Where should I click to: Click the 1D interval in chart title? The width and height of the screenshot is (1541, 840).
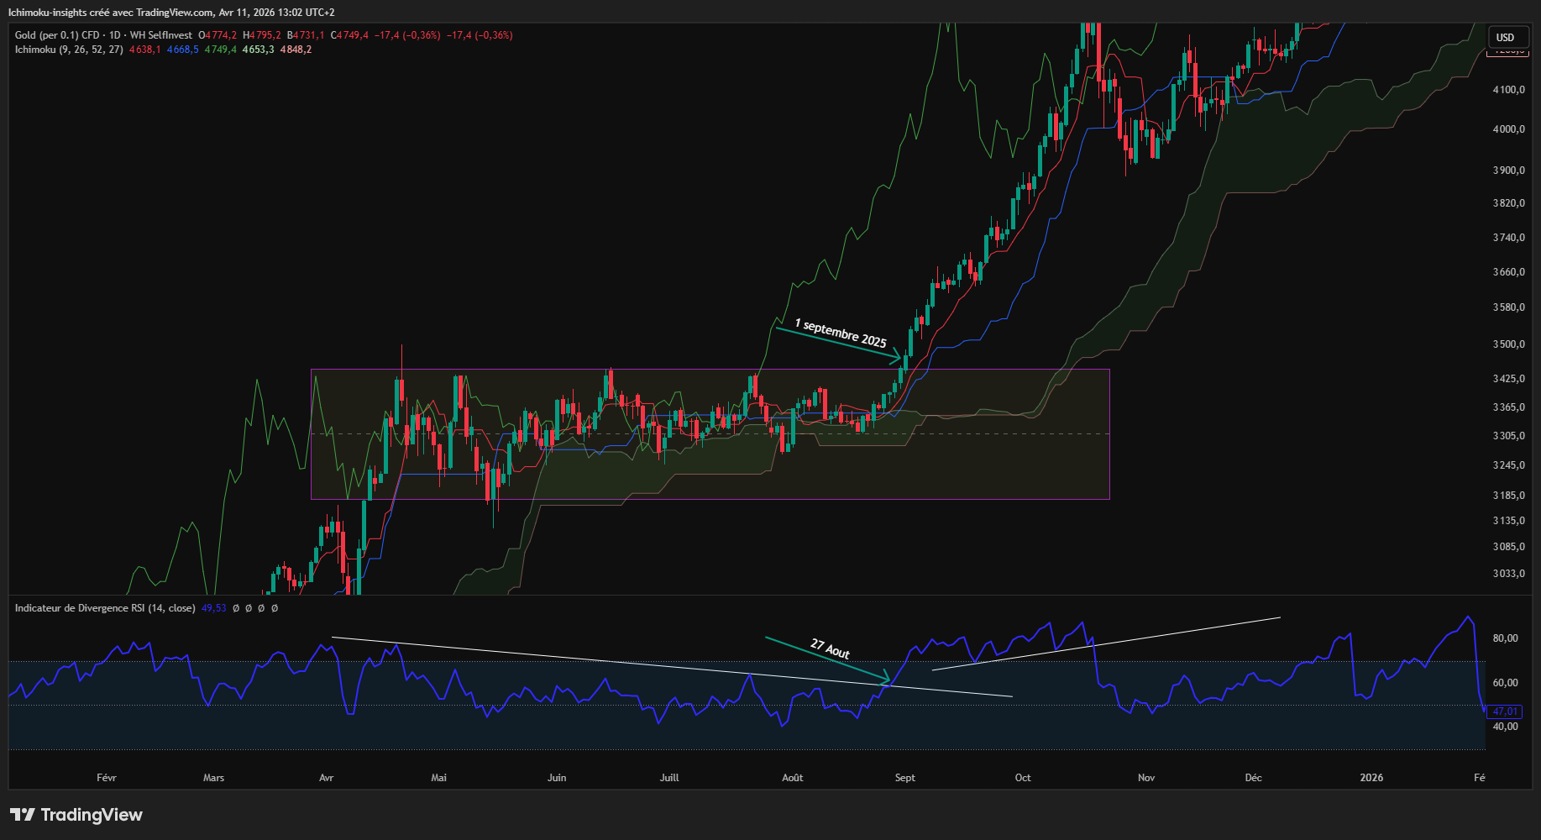[x=115, y=35]
